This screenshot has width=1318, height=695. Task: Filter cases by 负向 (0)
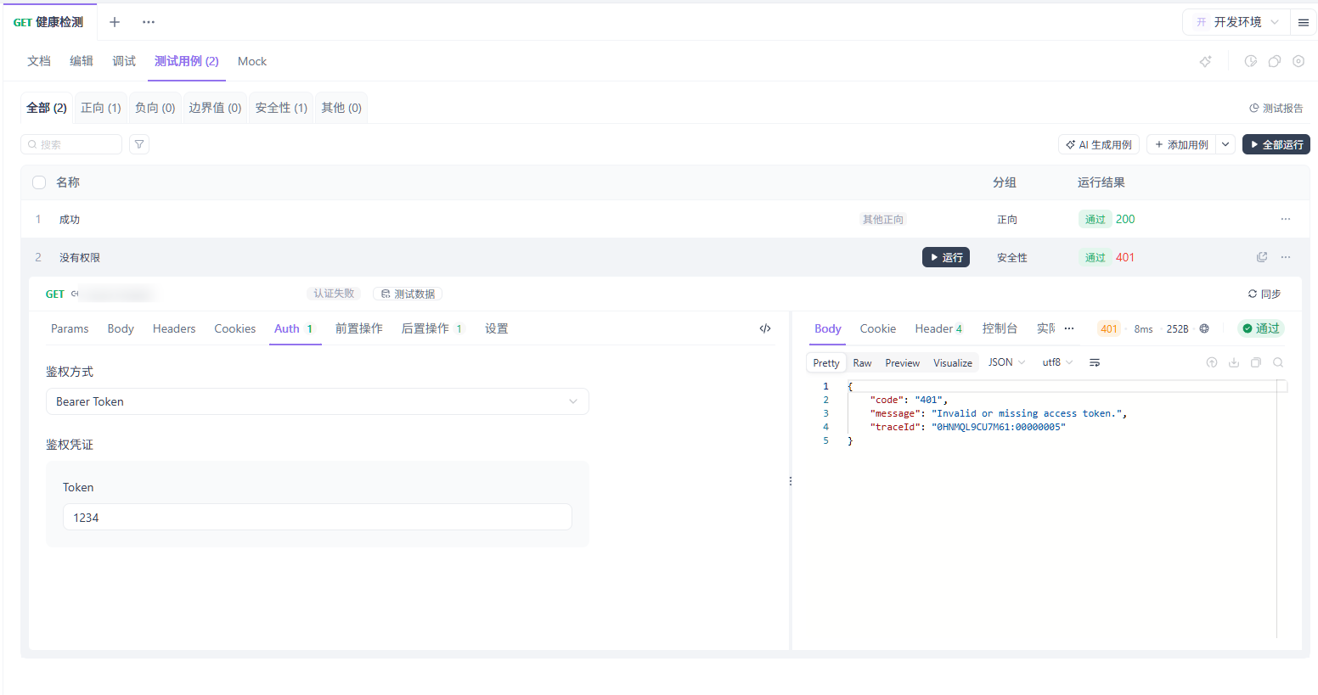[x=155, y=108]
